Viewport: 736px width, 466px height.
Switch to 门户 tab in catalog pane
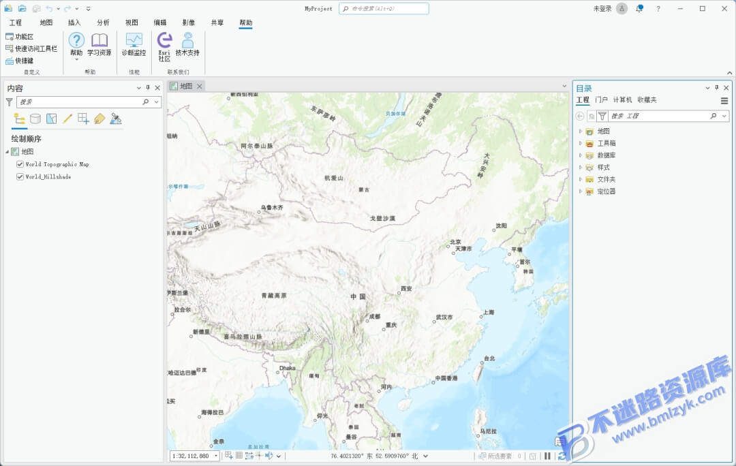pyautogui.click(x=601, y=100)
